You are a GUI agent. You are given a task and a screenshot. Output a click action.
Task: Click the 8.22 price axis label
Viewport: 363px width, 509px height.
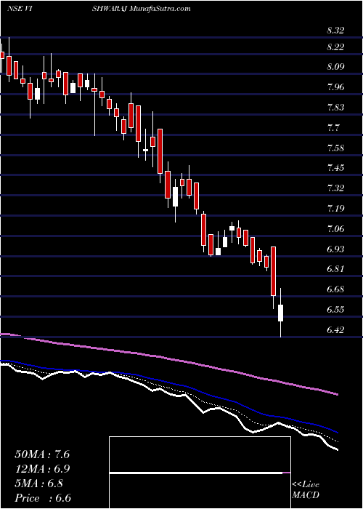coord(335,47)
